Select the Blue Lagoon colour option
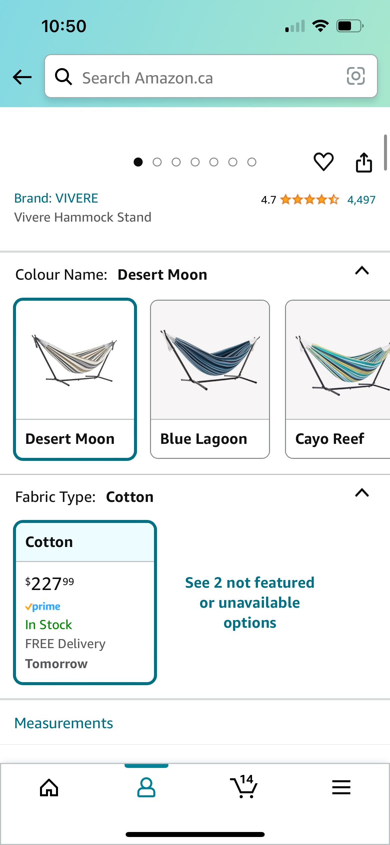390x845 pixels. (209, 377)
